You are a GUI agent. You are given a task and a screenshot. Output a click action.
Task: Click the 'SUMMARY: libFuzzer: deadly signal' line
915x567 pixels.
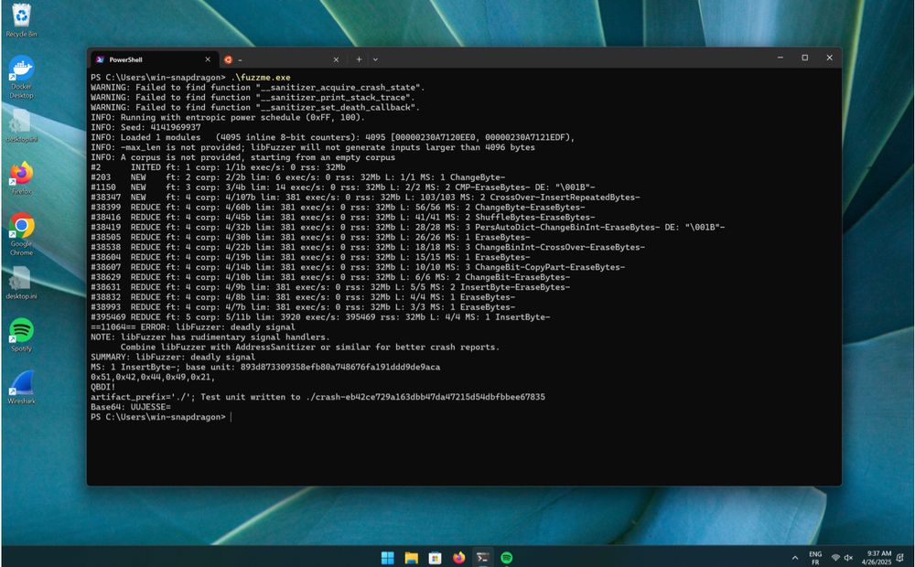tap(173, 357)
